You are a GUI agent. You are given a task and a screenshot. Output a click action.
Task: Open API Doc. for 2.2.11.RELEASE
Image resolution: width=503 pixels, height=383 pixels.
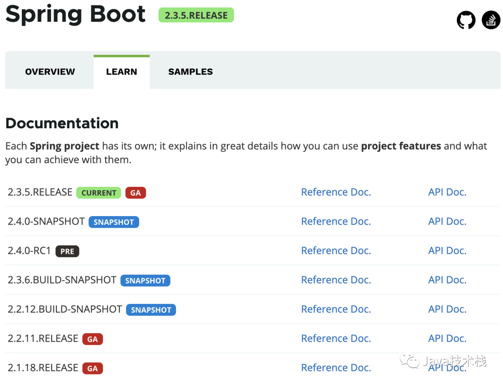point(447,338)
